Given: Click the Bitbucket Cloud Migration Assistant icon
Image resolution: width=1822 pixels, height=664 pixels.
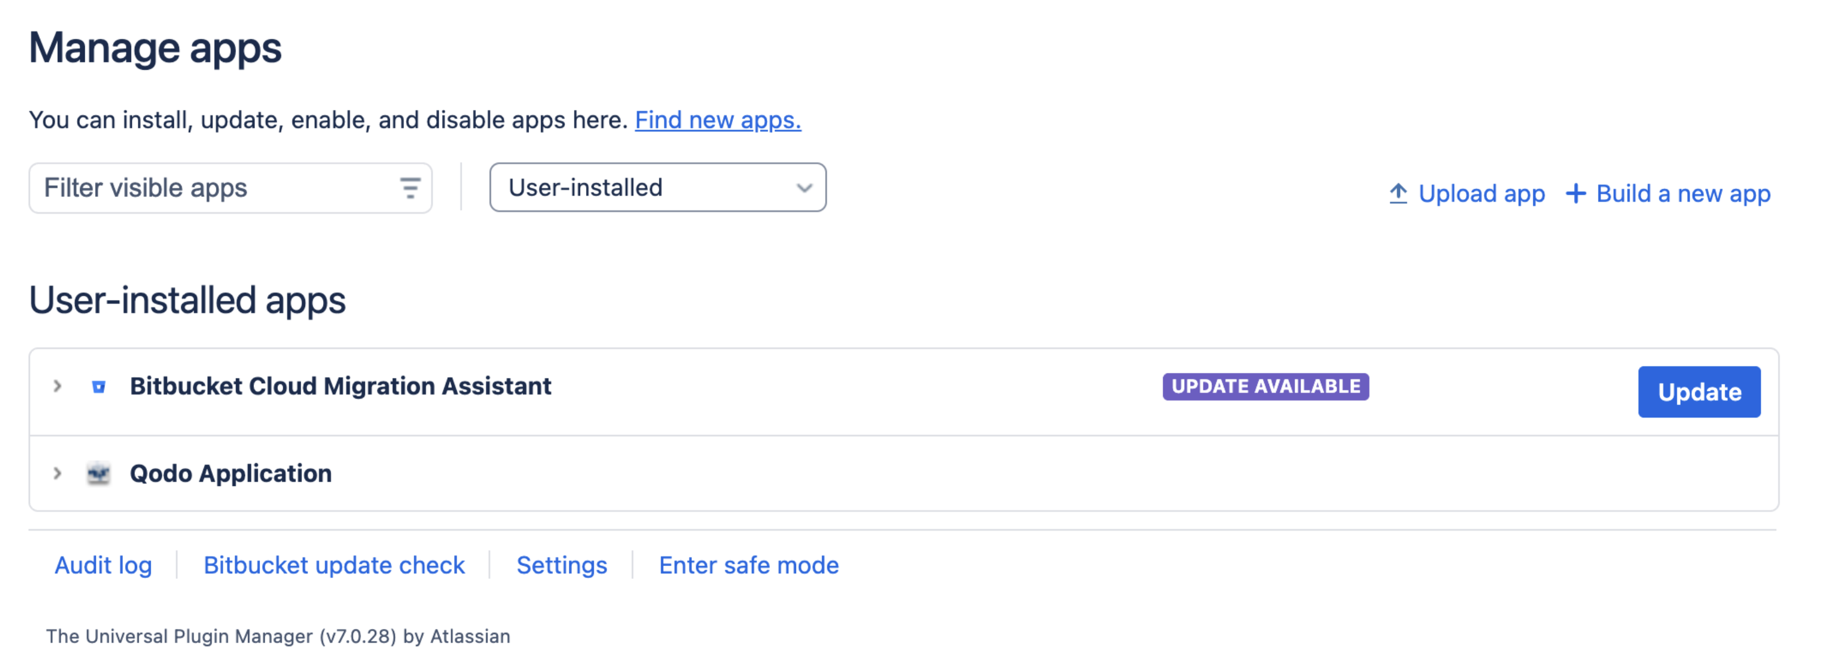Looking at the screenshot, I should point(99,387).
